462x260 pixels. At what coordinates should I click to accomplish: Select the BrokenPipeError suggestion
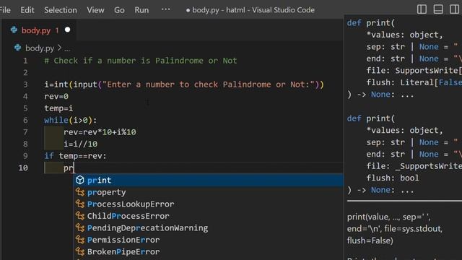[x=208, y=252]
